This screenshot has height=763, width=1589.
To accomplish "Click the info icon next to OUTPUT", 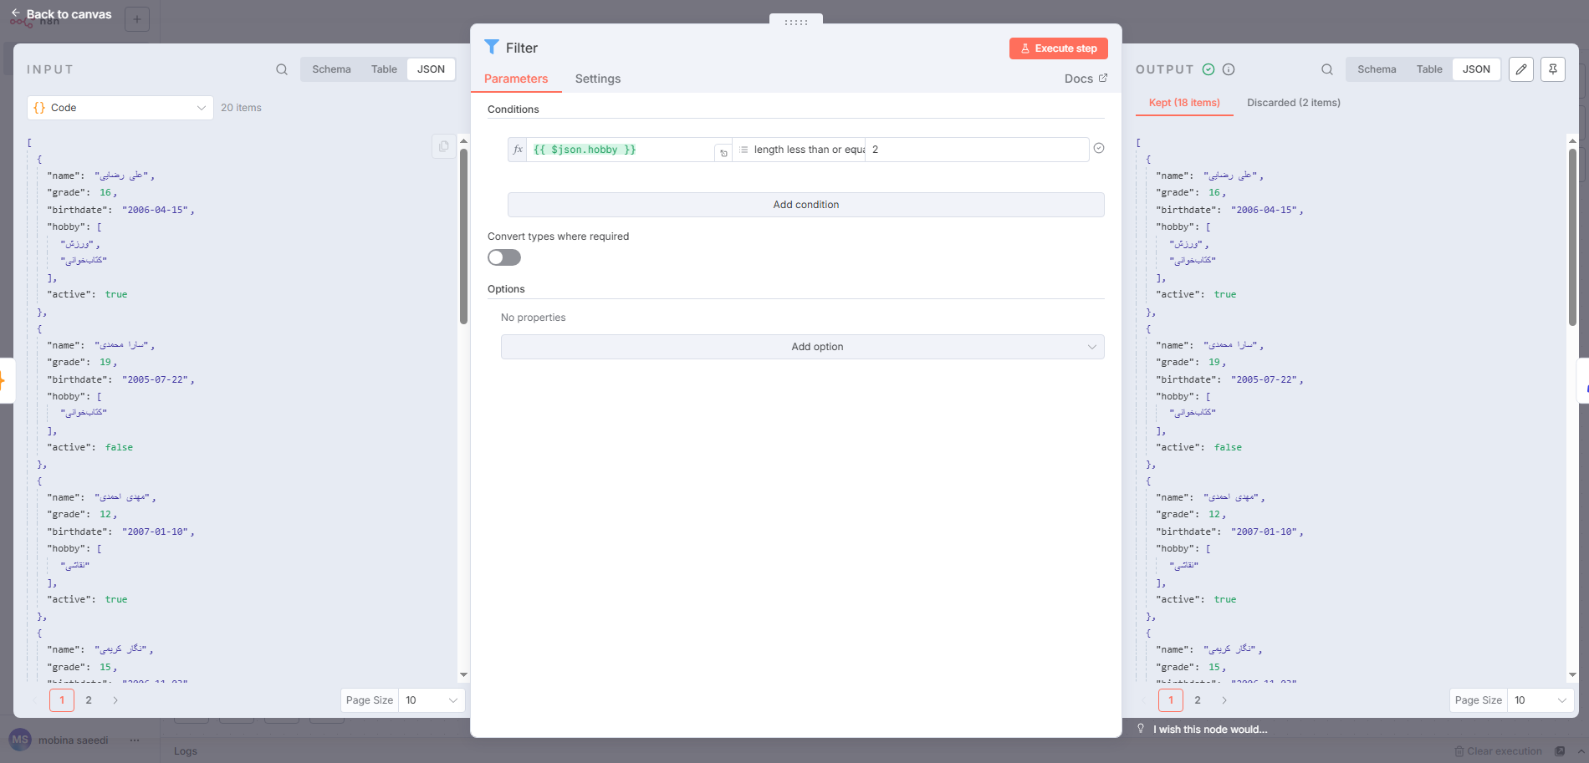I will tap(1229, 69).
